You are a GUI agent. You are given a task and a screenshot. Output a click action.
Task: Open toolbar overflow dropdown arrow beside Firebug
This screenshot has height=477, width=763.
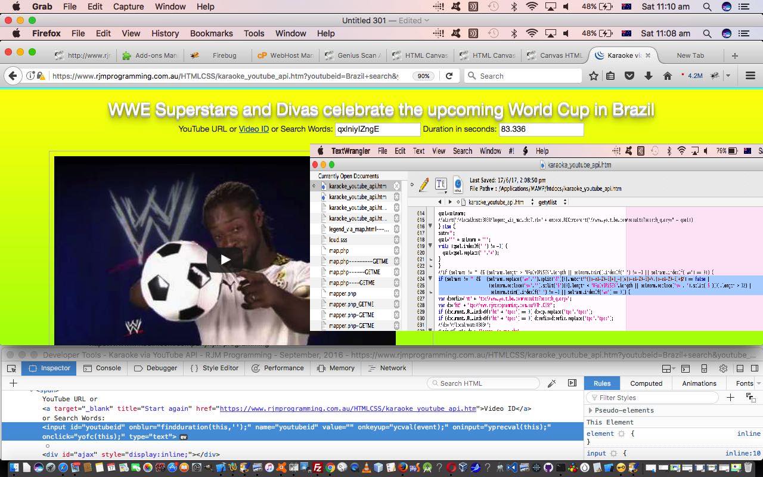[x=728, y=76]
